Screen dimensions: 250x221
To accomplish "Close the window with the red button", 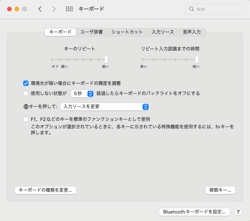I will pos(9,9).
